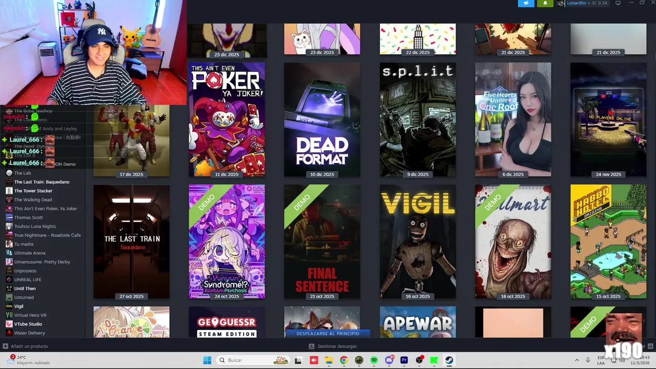
Task: Open File Explorer from the taskbar
Action: (329, 360)
